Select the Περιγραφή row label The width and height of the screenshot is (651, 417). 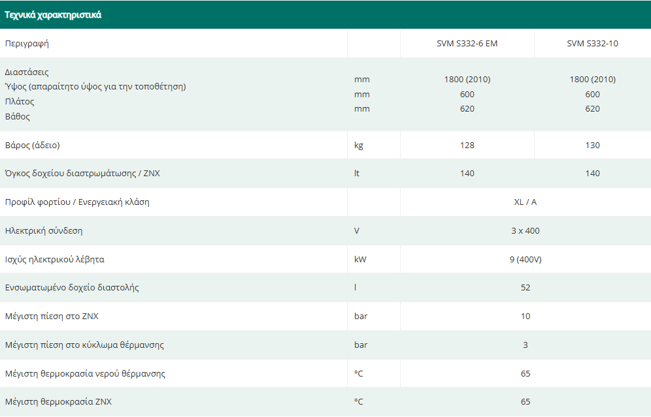point(27,44)
